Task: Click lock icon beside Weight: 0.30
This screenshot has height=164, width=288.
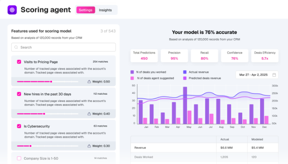Action: pos(89,146)
